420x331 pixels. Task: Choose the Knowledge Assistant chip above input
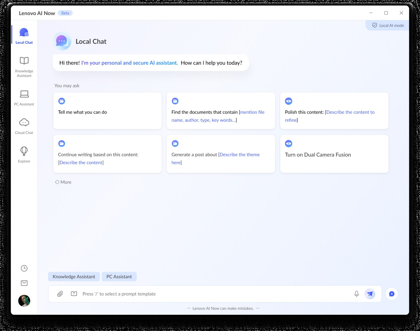[74, 277]
